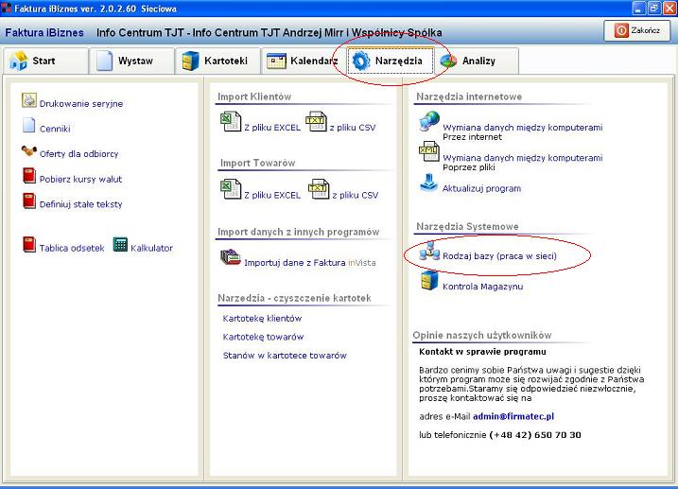678x489 pixels.
Task: Click the phone number (+48 42) 650 70 30
Action: click(x=535, y=435)
